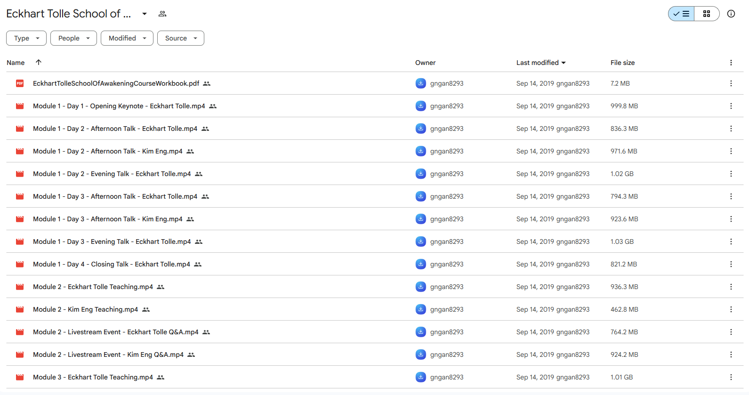Click shared icon next to Day 4 Closing Talk
Viewport: 749px width, 395px height.
point(198,264)
